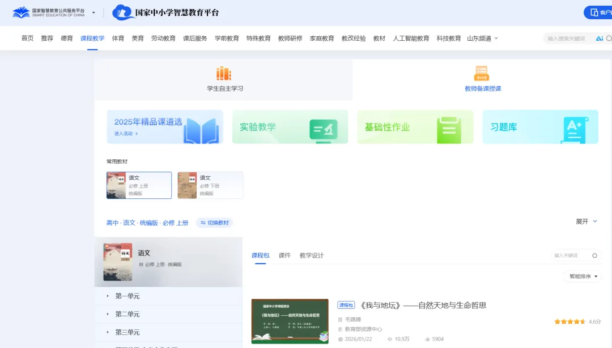Open the 教改经验 navigation item

click(354, 39)
